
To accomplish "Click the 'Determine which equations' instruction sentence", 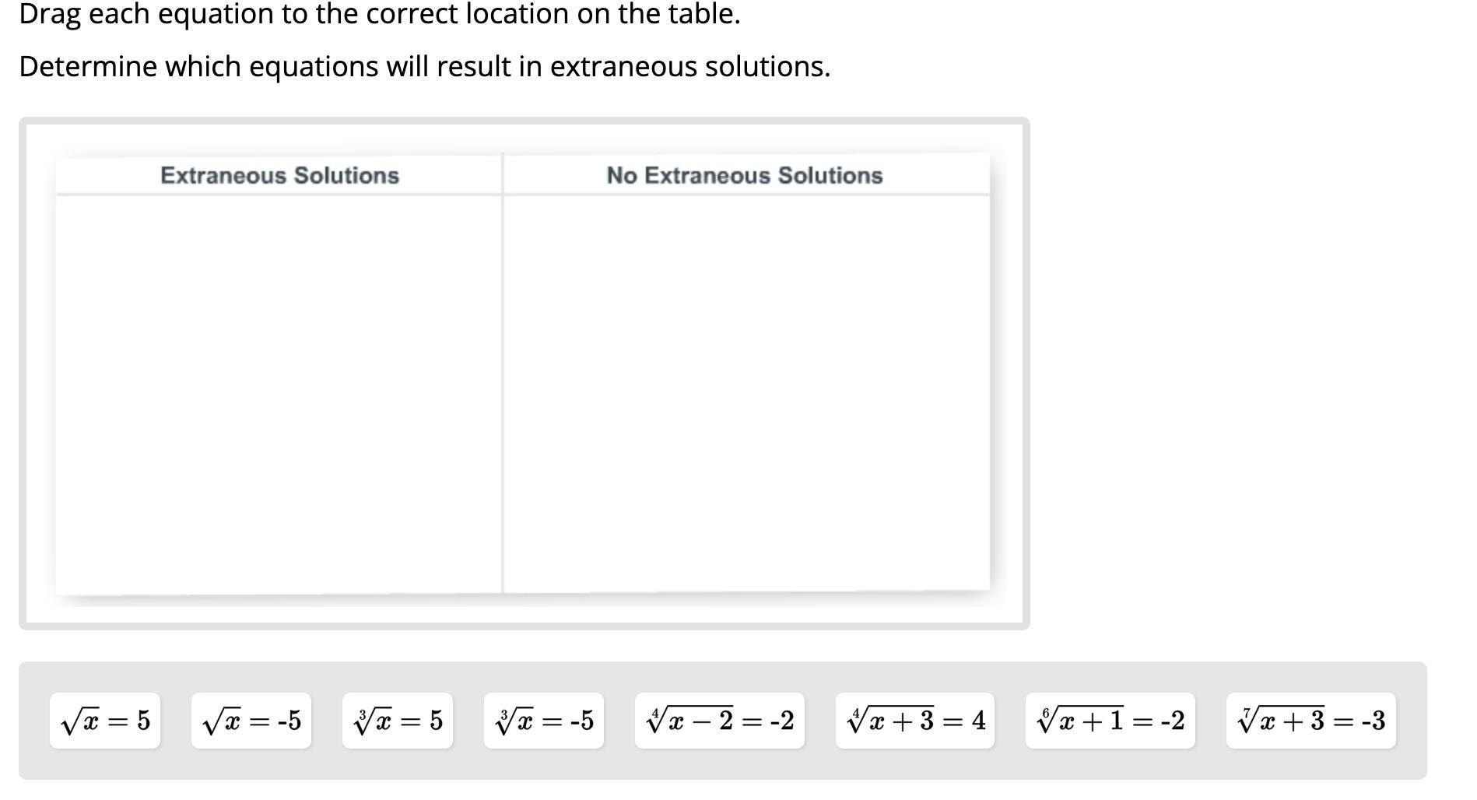I will 424,67.
